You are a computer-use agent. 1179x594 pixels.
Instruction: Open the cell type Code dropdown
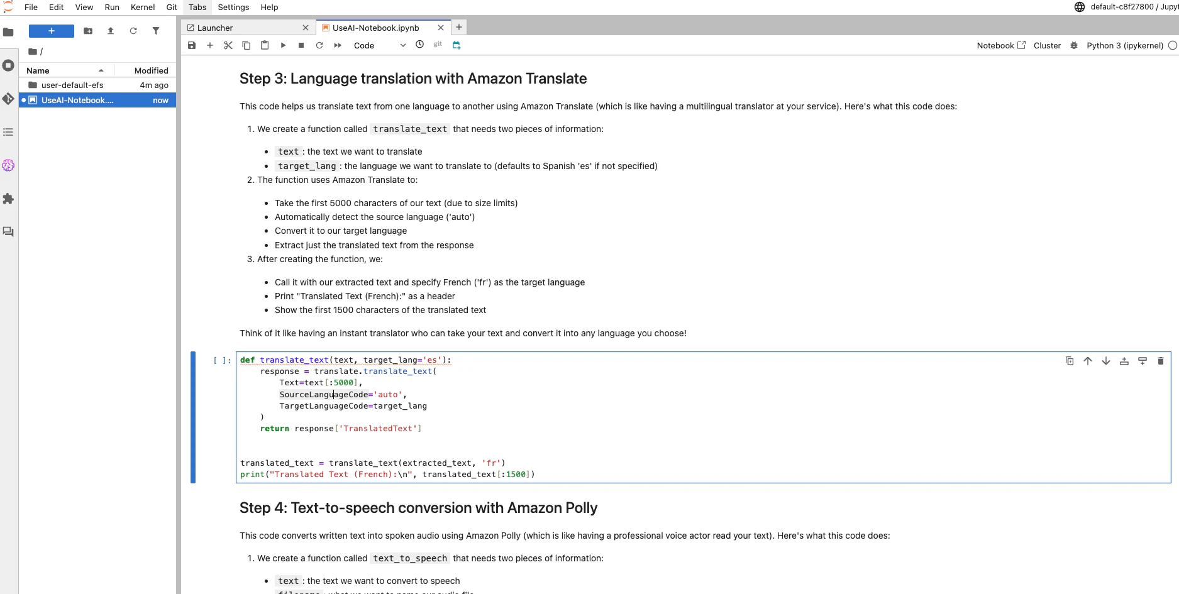379,45
